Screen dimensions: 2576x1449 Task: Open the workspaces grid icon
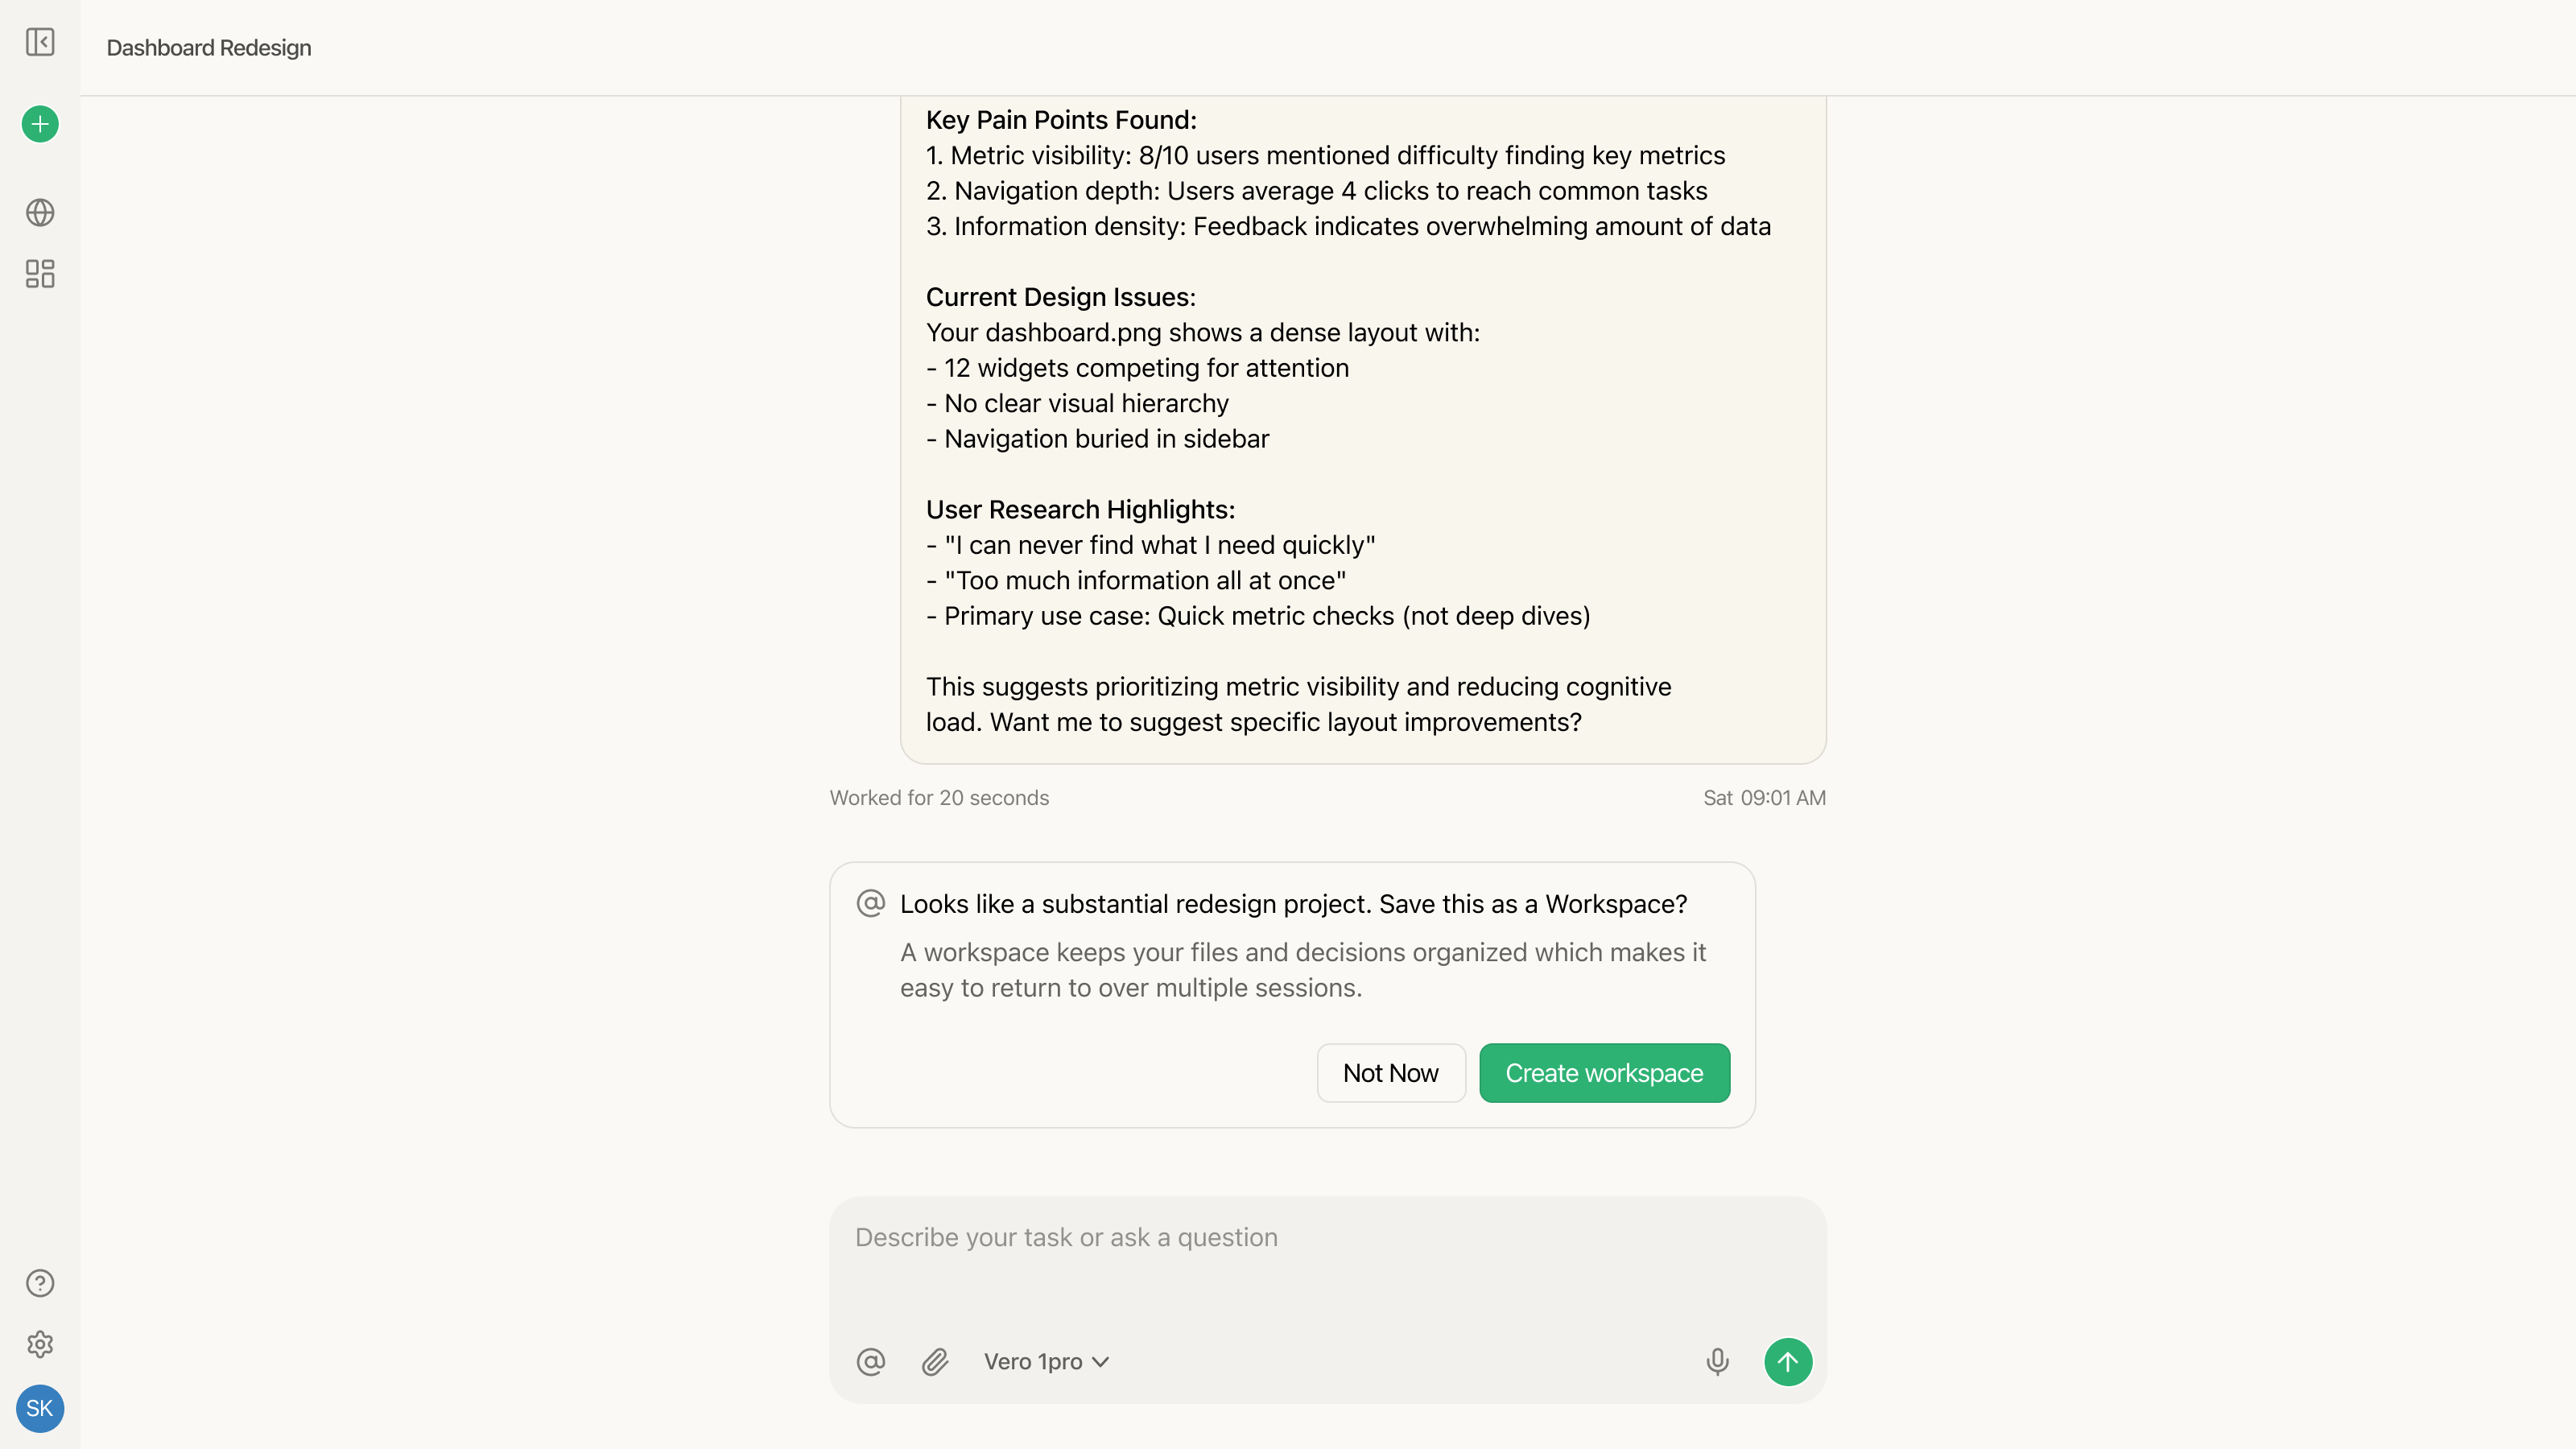pos(40,274)
